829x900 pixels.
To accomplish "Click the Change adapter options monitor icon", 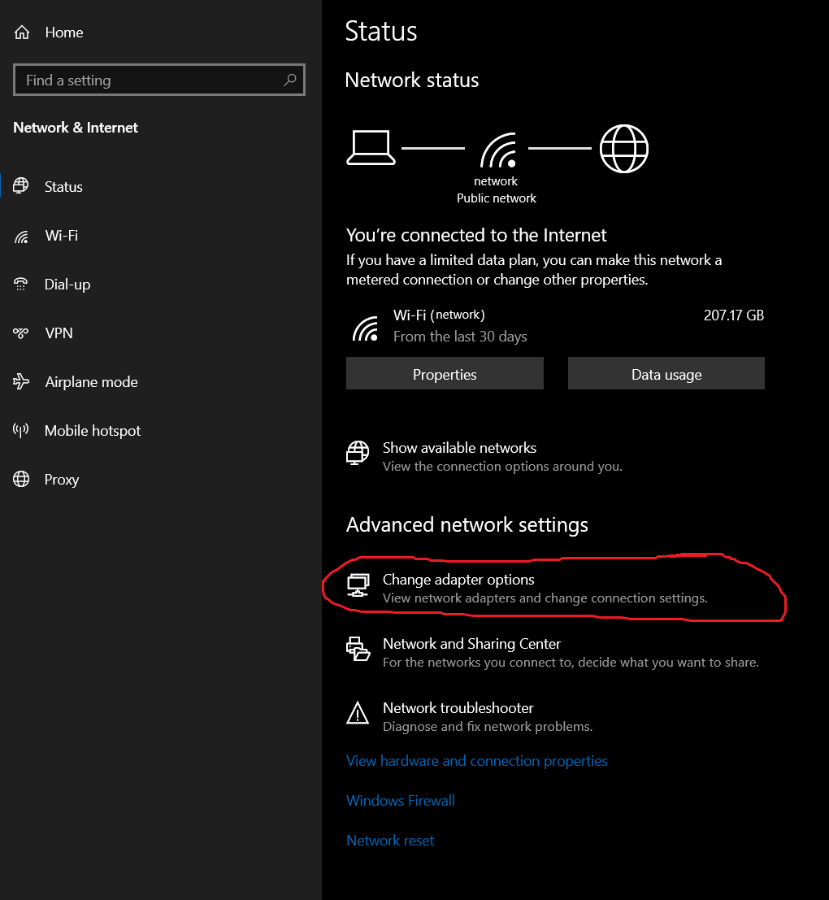I will coord(358,585).
